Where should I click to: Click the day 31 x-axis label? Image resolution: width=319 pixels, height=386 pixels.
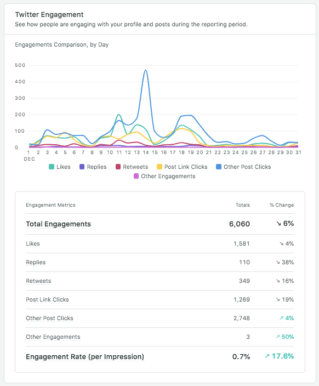coord(298,152)
